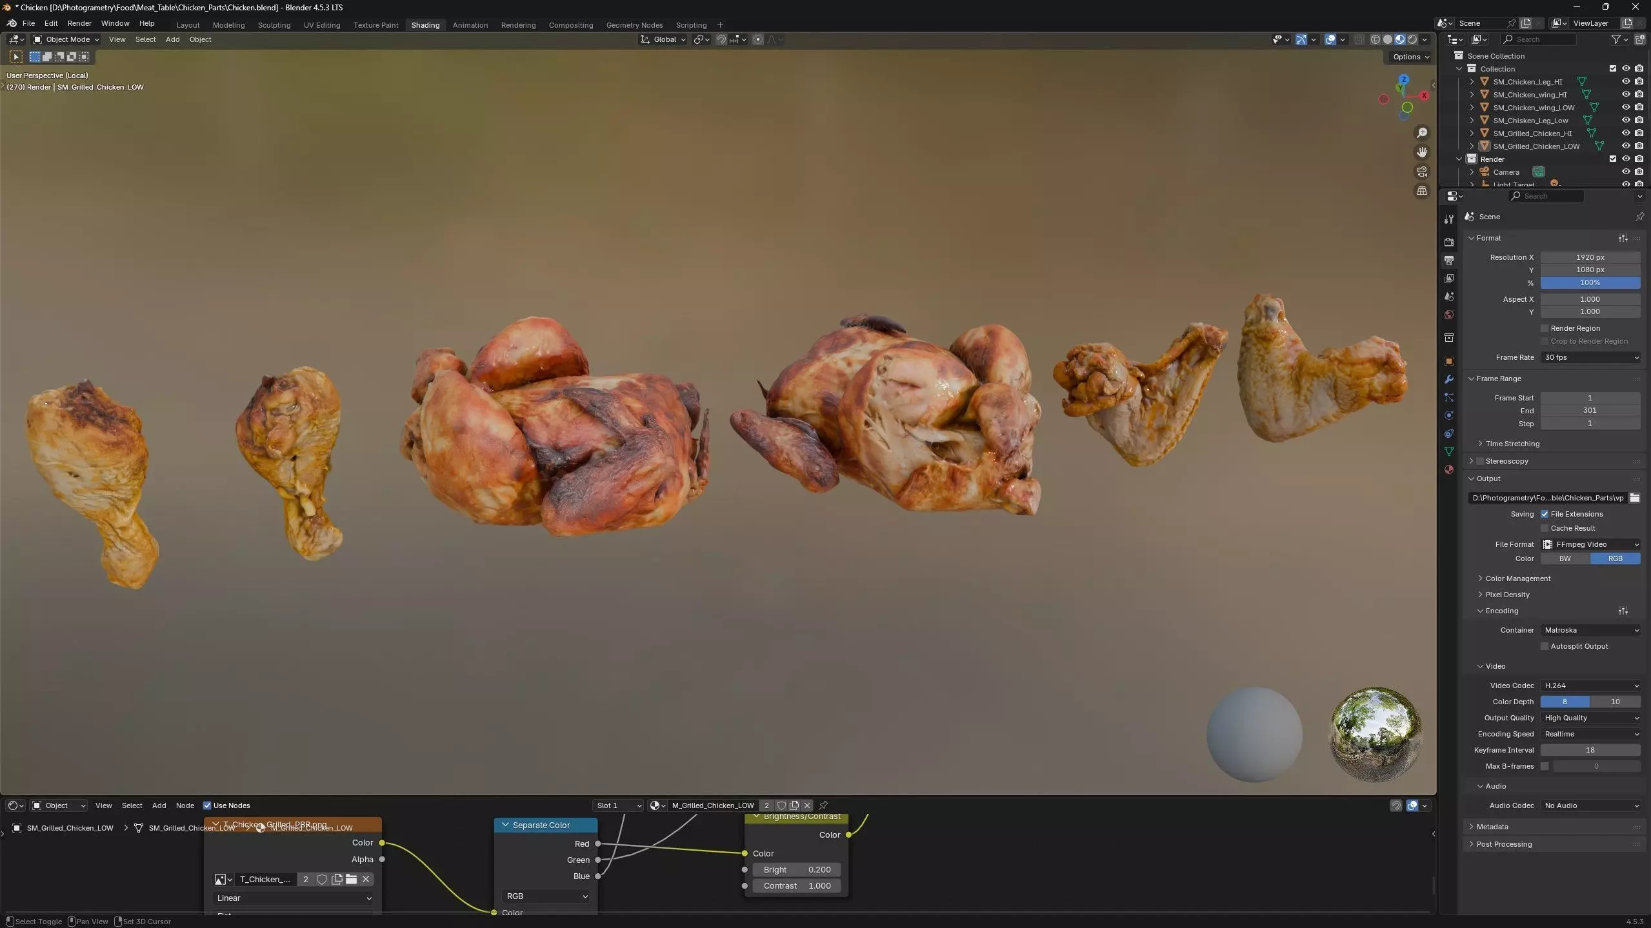Open the Linear interpolation dropdown on node

[x=293, y=898]
